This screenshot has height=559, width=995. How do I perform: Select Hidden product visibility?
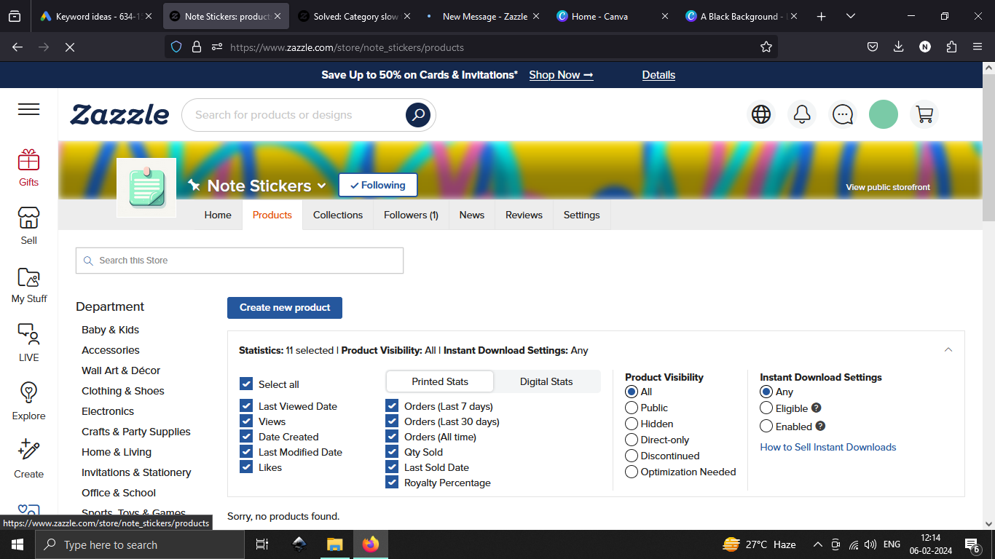632,424
